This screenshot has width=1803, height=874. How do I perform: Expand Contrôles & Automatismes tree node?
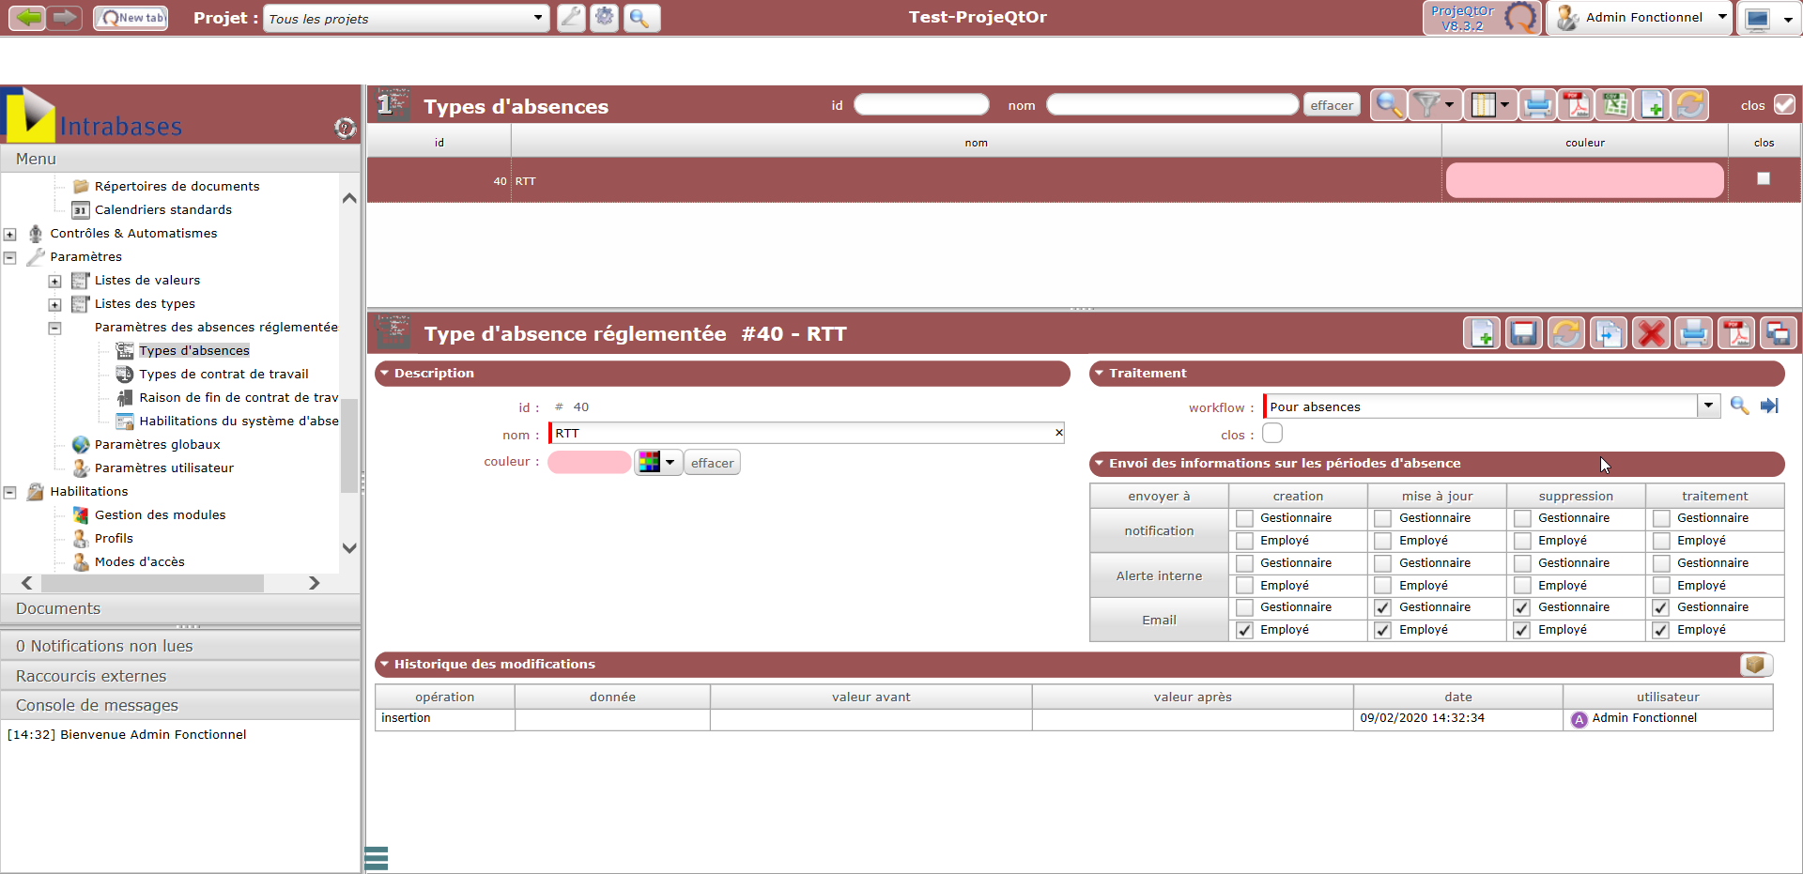10,234
